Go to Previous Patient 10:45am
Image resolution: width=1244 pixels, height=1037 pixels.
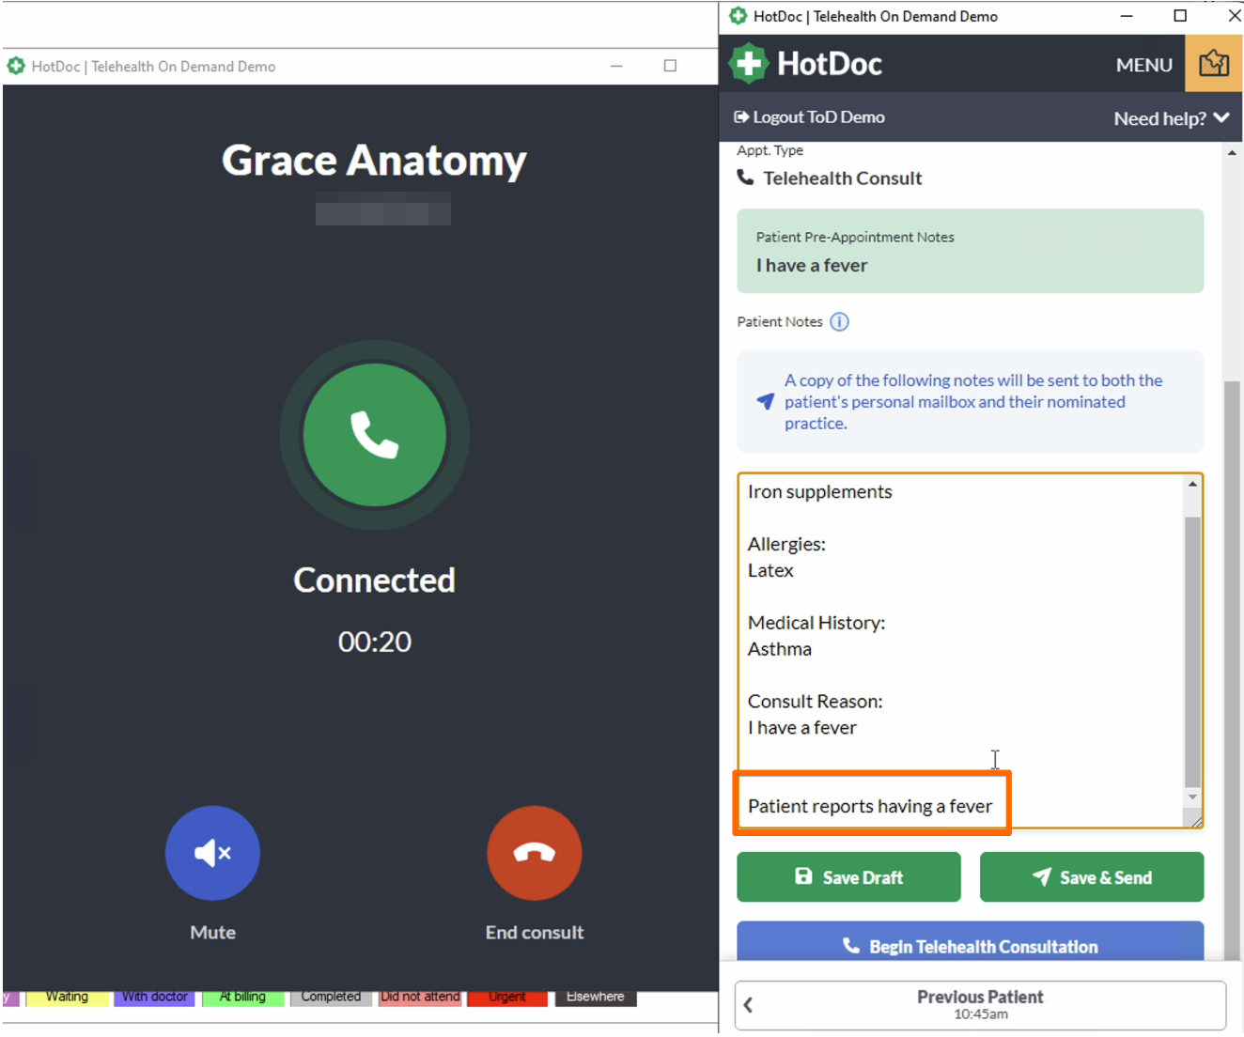pos(980,1005)
